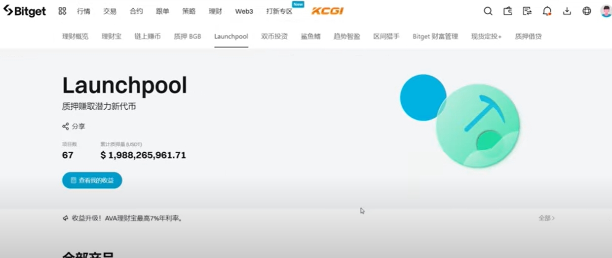Open the apps grid menu icon
This screenshot has height=258, width=612.
[x=62, y=11]
